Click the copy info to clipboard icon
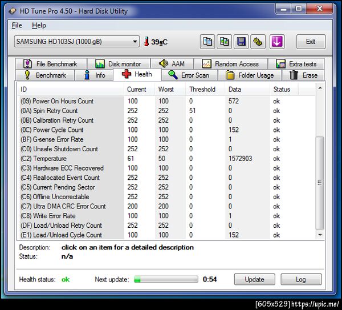This screenshot has width=342, height=310. pos(207,42)
